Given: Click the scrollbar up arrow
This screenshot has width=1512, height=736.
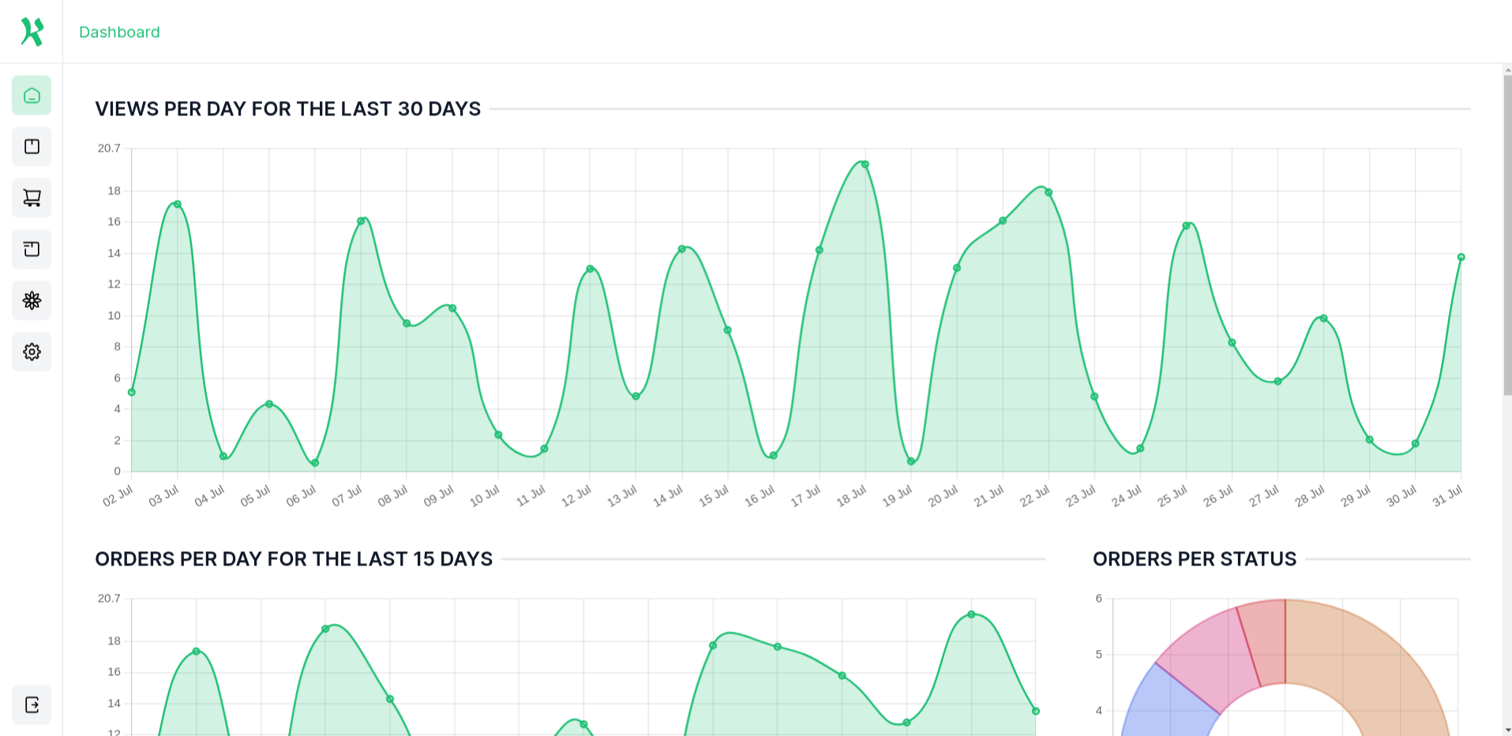Looking at the screenshot, I should coord(1507,70).
